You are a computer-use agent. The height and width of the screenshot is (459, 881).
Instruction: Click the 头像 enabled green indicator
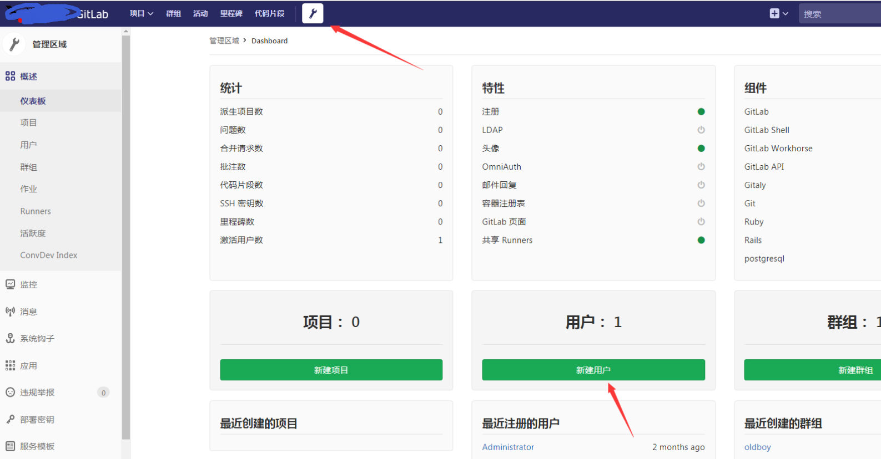point(701,148)
